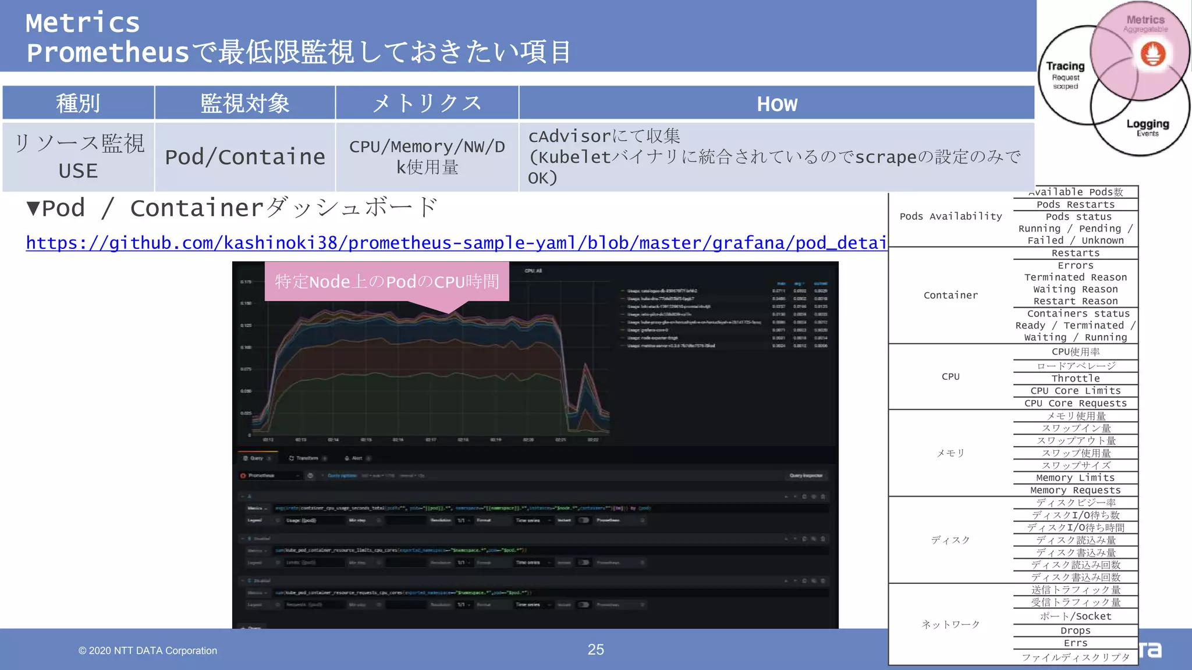This screenshot has width=1192, height=670.
Task: Move query B up with arrow icon
Action: pyautogui.click(x=786, y=539)
